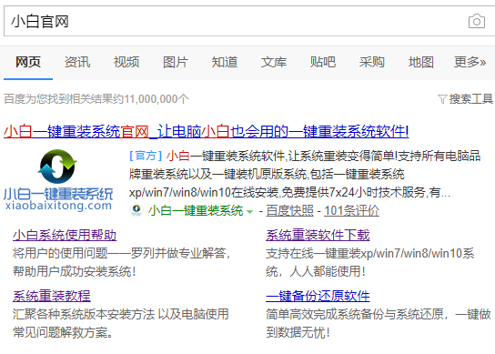Click the search box containing 小白官网
This screenshot has width=495, height=354.
click(249, 21)
